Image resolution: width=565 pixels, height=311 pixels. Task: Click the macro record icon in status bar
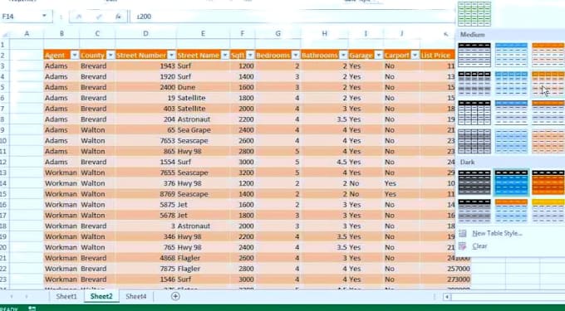point(32,309)
